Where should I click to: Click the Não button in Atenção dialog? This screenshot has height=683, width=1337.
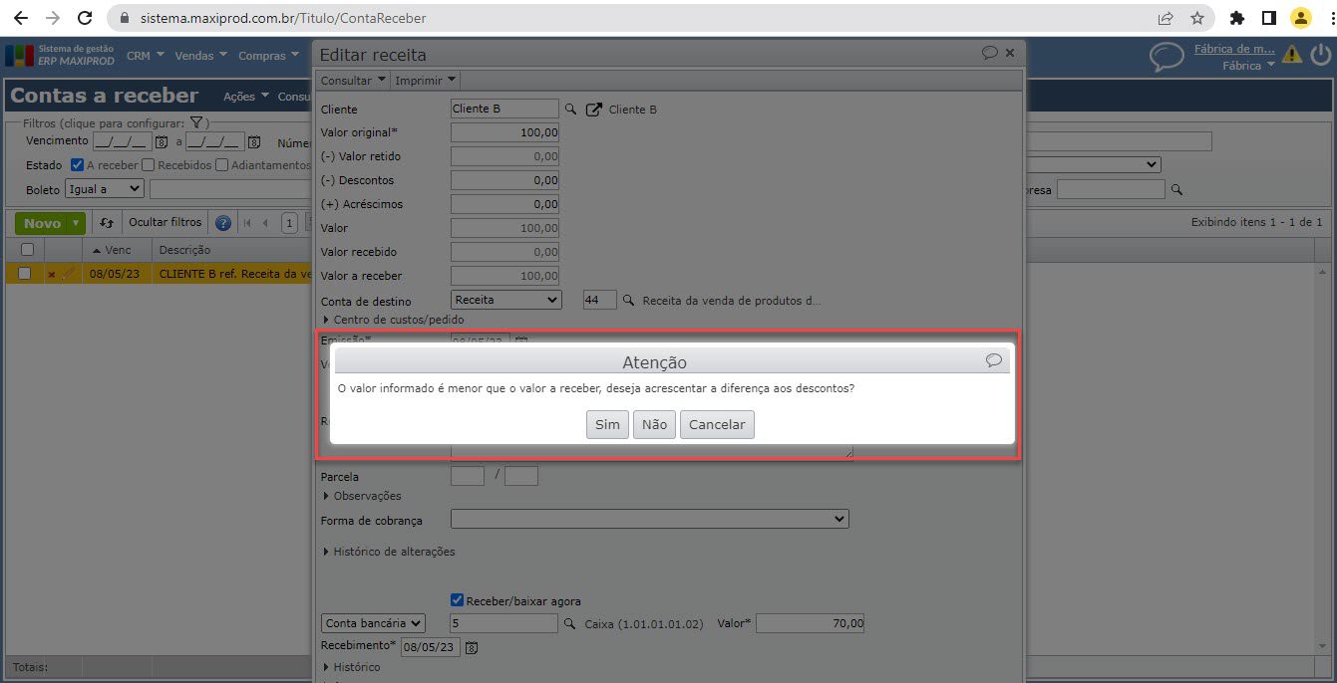coord(654,424)
